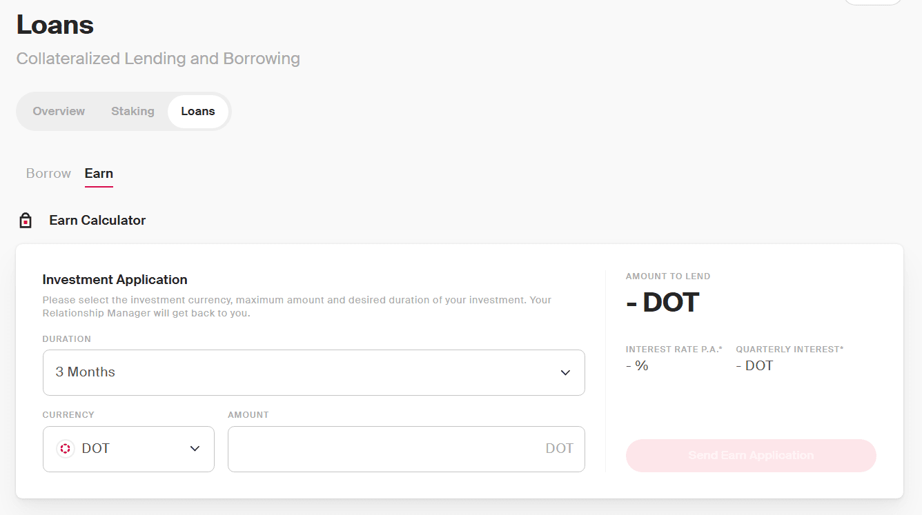This screenshot has height=515, width=922.
Task: Switch to the Borrow sub-tab
Action: pos(48,174)
